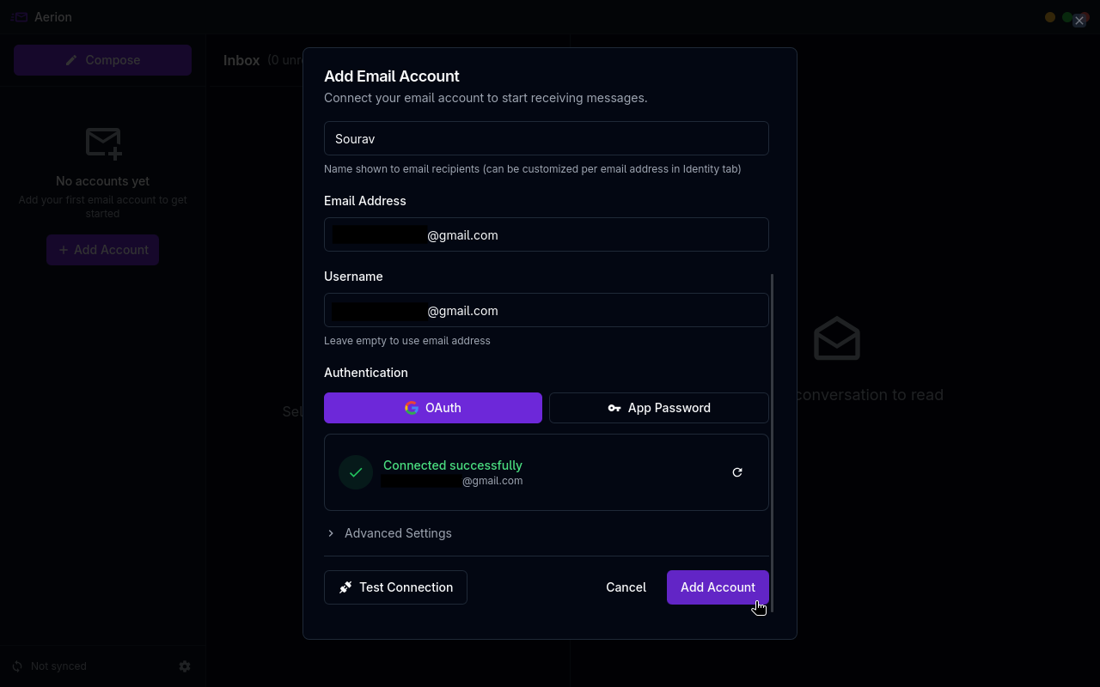This screenshot has width=1100, height=687.
Task: Select OAuth authentication method
Action: tap(433, 408)
